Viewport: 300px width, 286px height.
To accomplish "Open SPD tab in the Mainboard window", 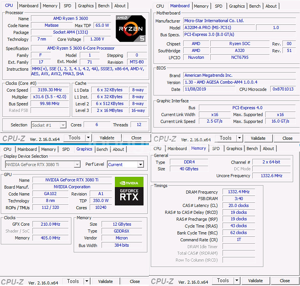I will tap(219, 6).
